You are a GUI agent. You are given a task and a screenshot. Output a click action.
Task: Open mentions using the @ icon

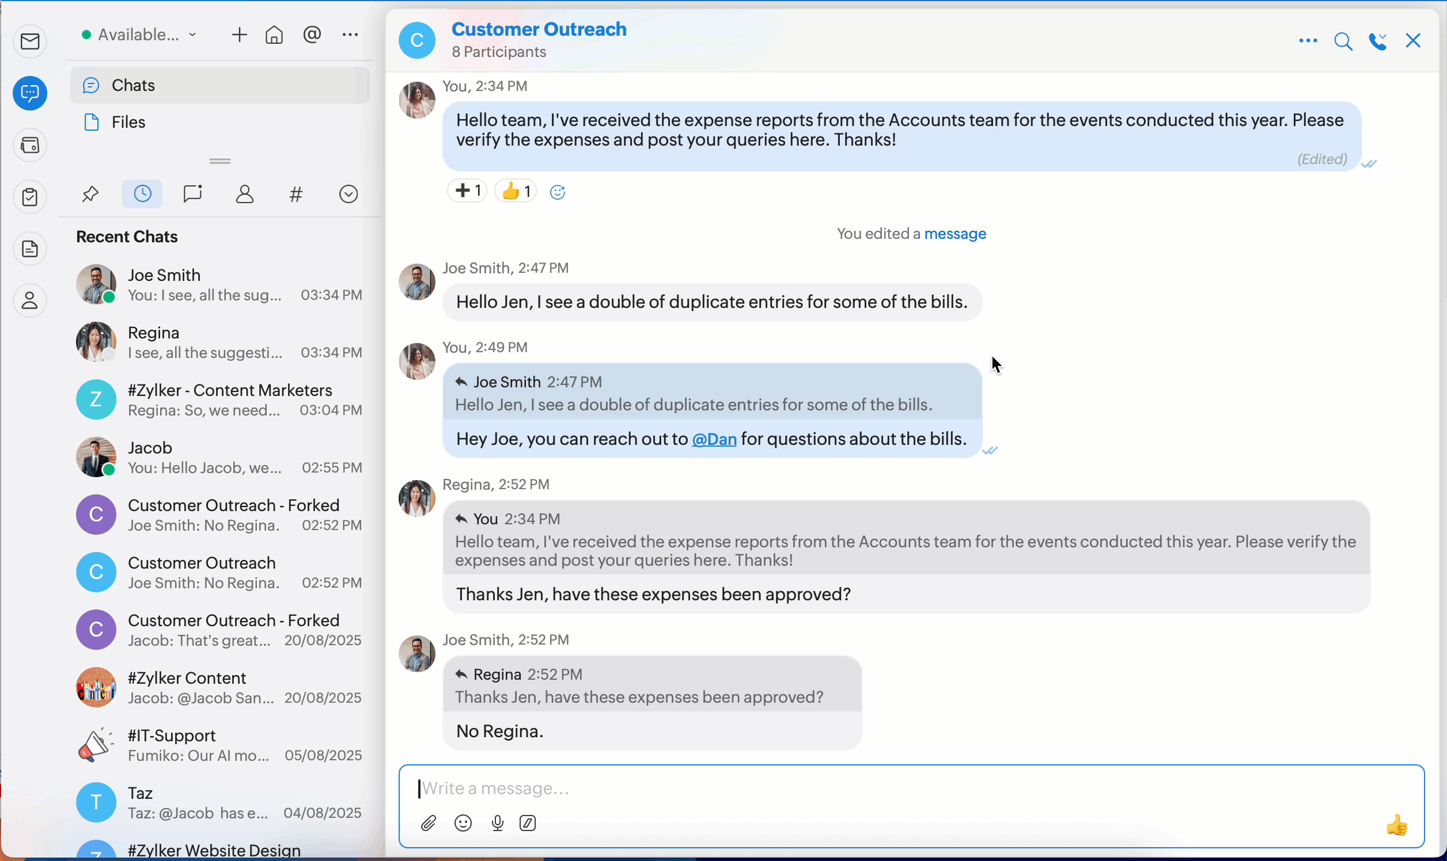coord(312,35)
